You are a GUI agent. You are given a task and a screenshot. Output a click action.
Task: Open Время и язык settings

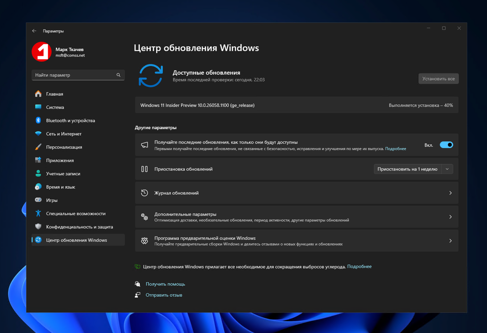[x=60, y=187]
